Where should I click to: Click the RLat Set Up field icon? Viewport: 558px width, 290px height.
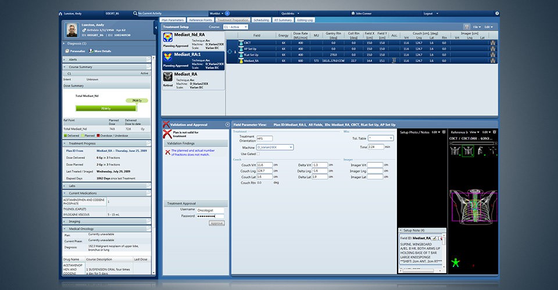pyautogui.click(x=241, y=55)
